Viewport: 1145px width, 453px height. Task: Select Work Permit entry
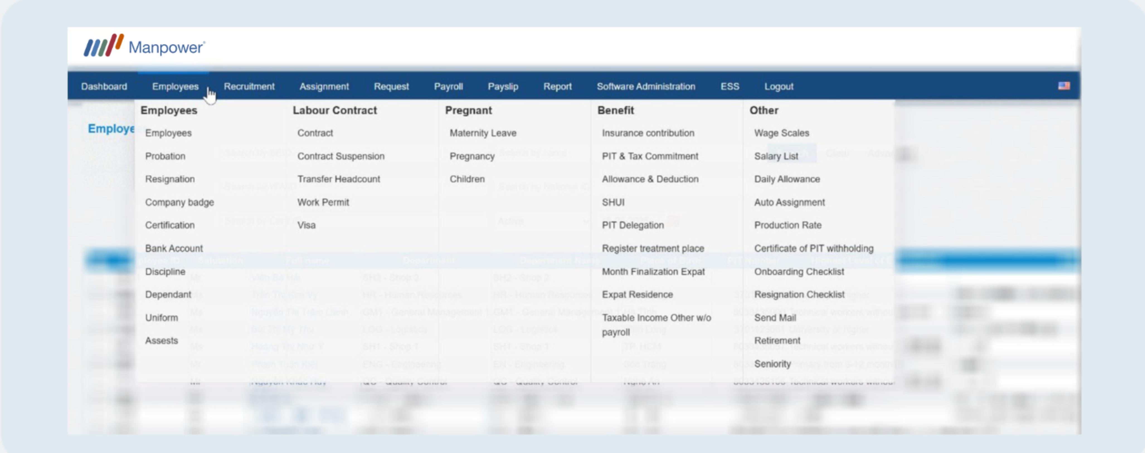pos(323,202)
